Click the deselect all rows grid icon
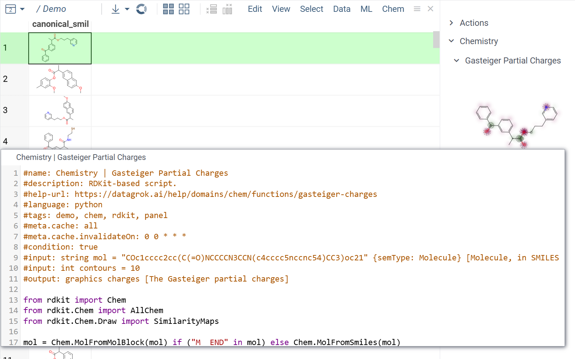The image size is (575, 359). [184, 9]
